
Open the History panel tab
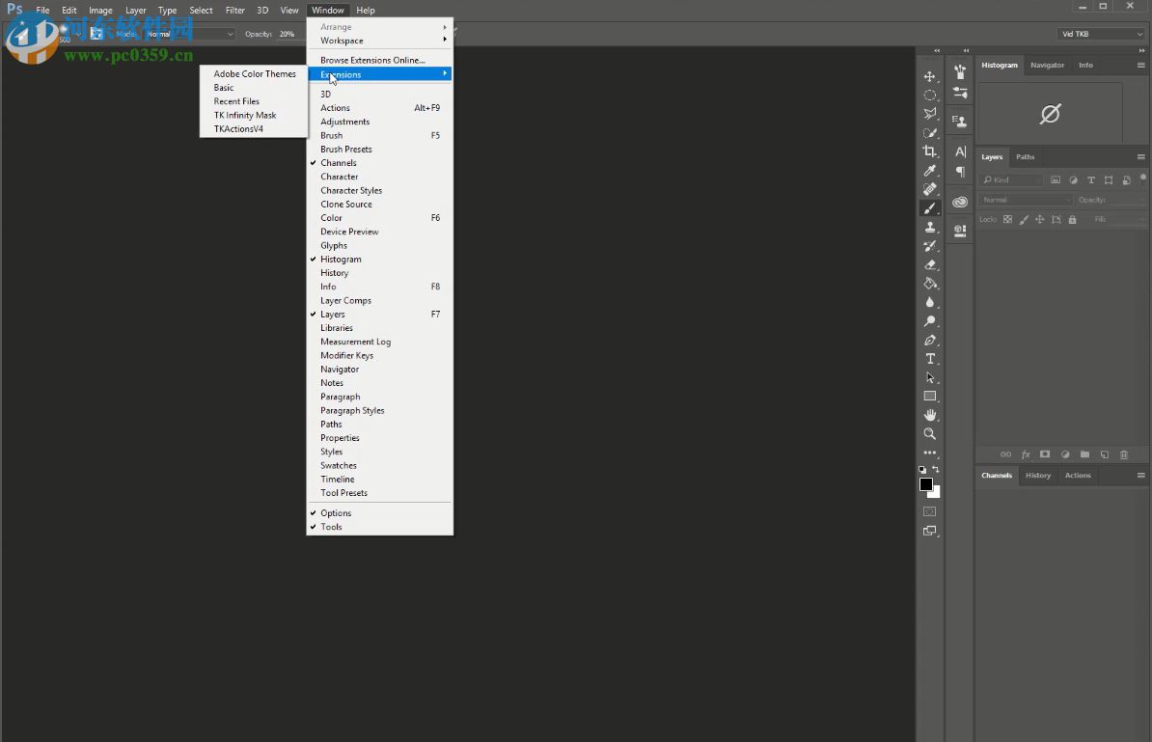tap(1038, 475)
